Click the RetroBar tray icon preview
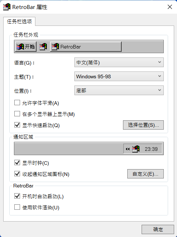 click(136, 149)
